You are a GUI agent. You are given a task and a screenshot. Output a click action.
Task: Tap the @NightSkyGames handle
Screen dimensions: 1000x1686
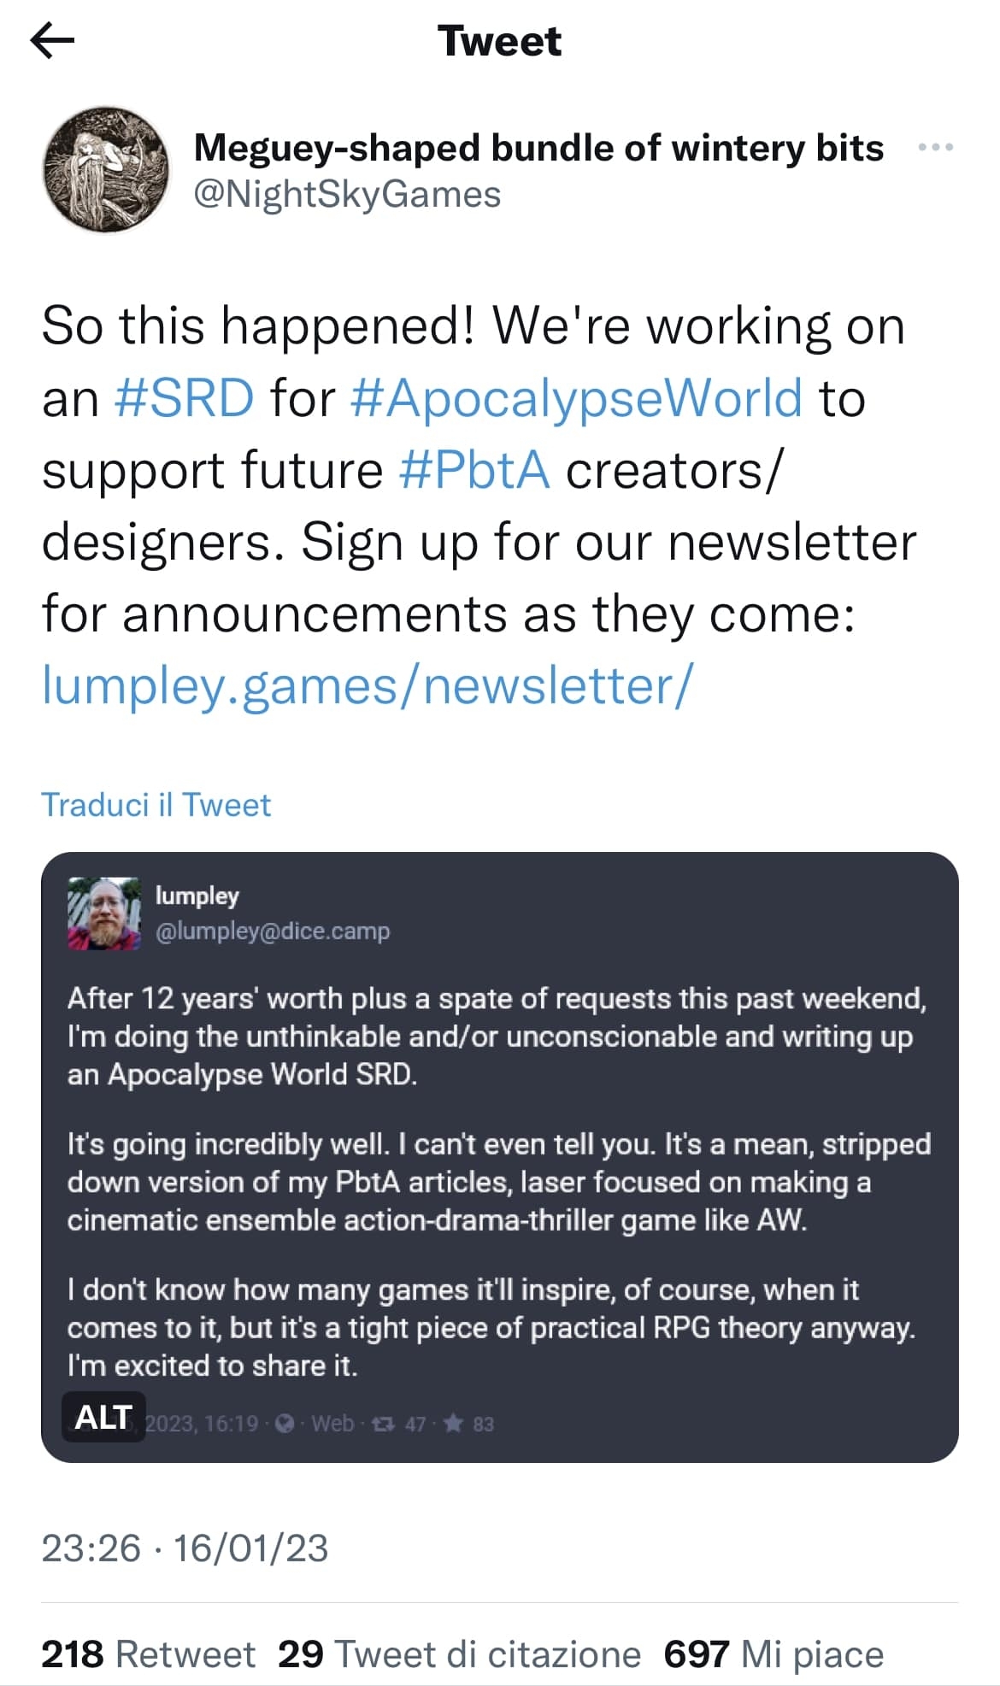coord(347,195)
